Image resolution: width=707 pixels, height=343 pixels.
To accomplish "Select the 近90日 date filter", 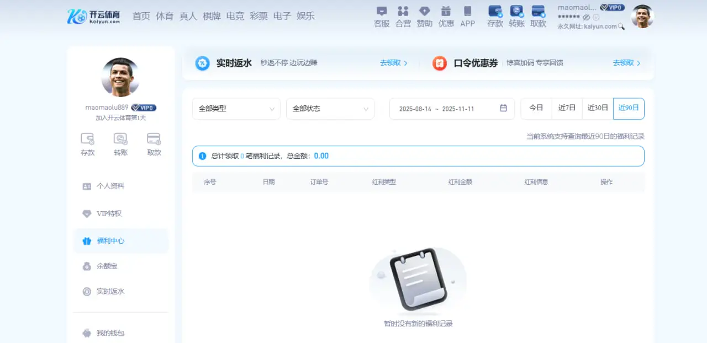I will pyautogui.click(x=629, y=108).
